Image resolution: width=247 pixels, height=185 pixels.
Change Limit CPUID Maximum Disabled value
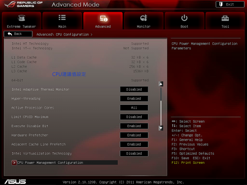tap(134, 117)
